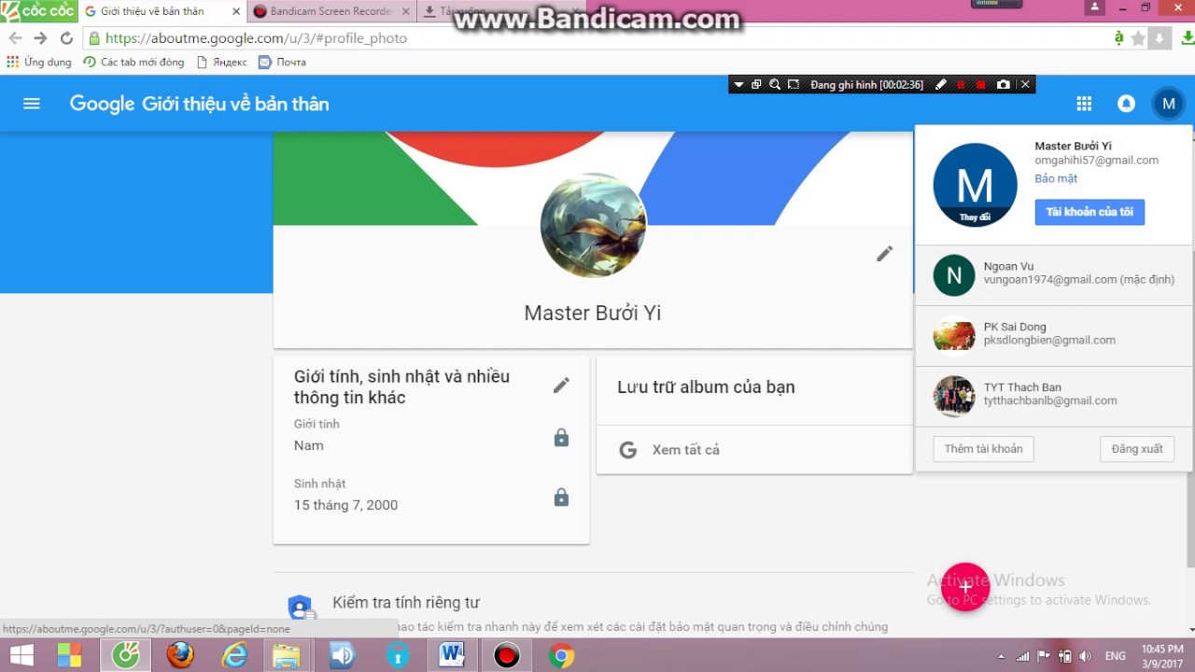This screenshot has width=1195, height=672.
Task: Click the Google G icon in album card
Action: 628,450
